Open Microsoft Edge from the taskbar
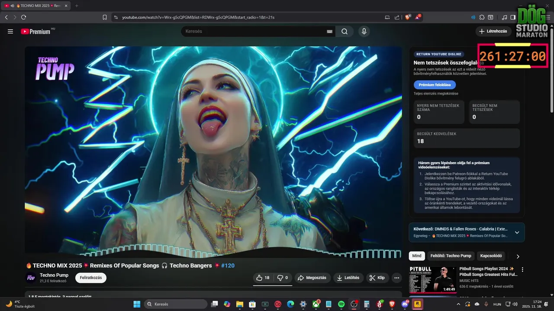This screenshot has width=554, height=311. [290, 304]
